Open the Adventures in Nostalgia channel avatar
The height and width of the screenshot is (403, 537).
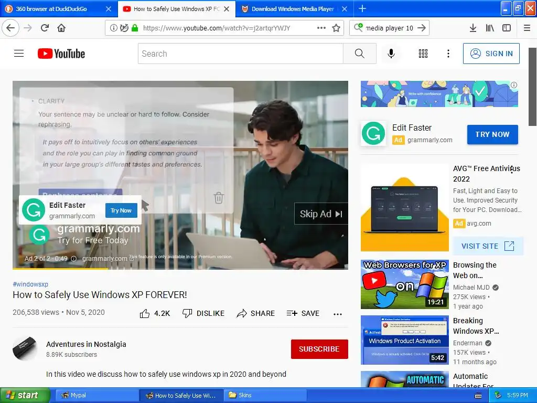click(x=25, y=349)
